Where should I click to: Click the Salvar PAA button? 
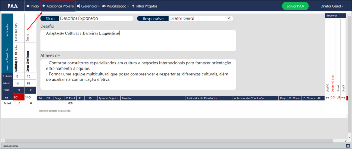pyautogui.click(x=295, y=6)
